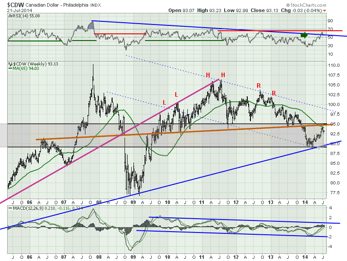This screenshot has width=347, height=261.
Task: Click the lower red L label near 2010
Action: 164,102
